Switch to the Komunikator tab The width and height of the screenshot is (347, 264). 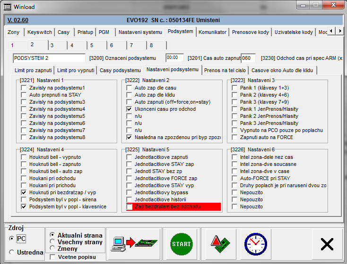213,32
